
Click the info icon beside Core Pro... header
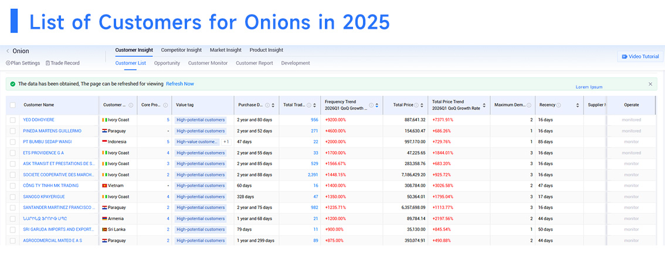pyautogui.click(x=165, y=105)
